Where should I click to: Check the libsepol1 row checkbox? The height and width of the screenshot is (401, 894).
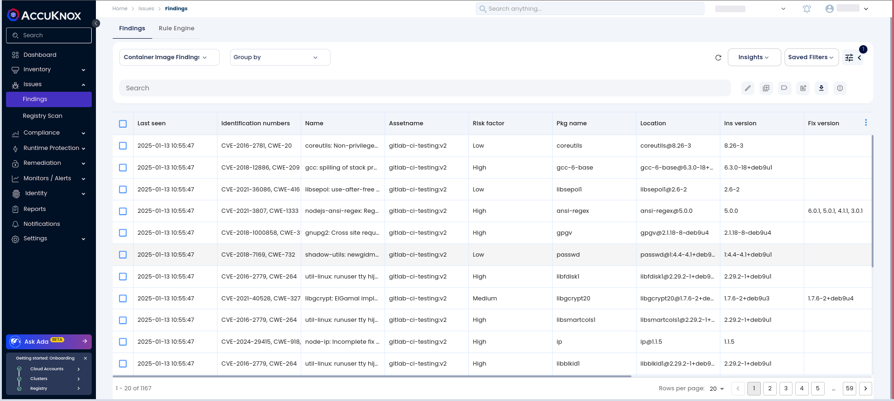[123, 190]
